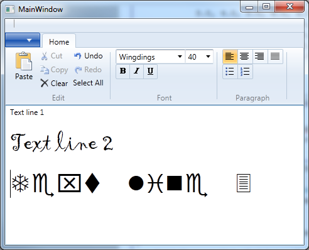309x250 pixels.
Task: Click the Wingdings black square symbol
Action: (175, 183)
